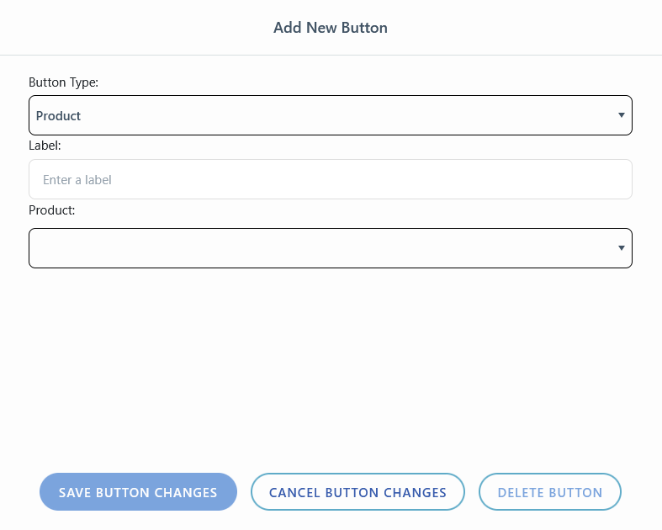This screenshot has height=530, width=662.
Task: Click the placeholder text 'Enter a label'
Action: point(77,180)
